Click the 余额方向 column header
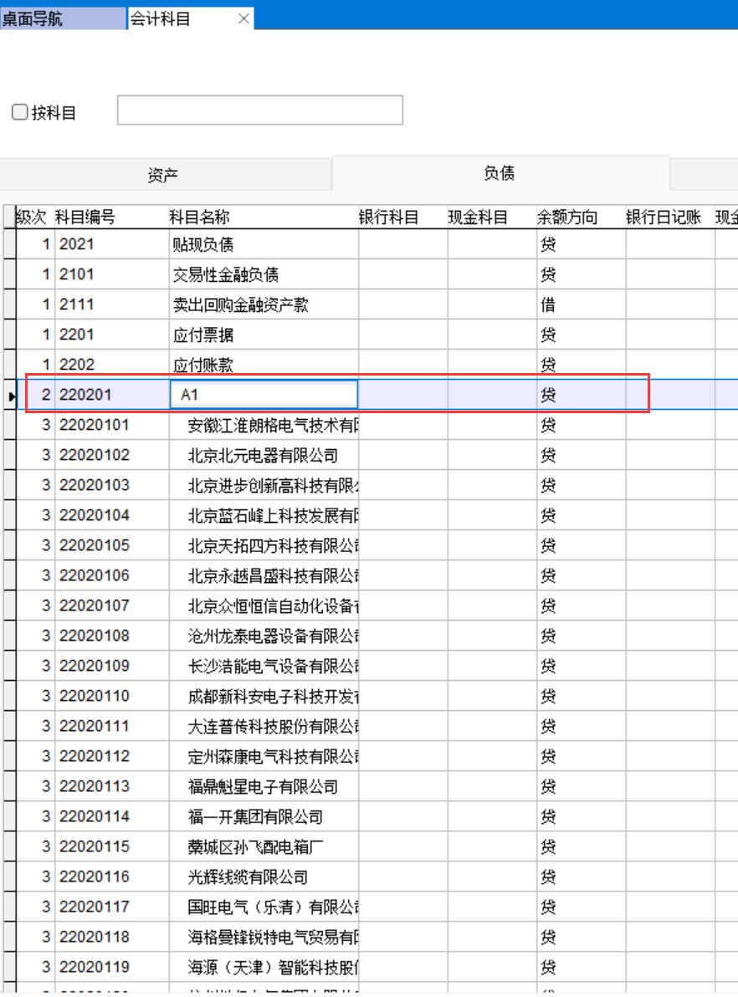Image resolution: width=738 pixels, height=997 pixels. (x=566, y=218)
